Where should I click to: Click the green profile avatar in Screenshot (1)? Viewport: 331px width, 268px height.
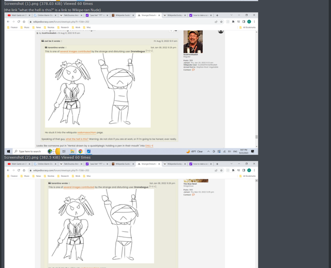coord(249,22)
